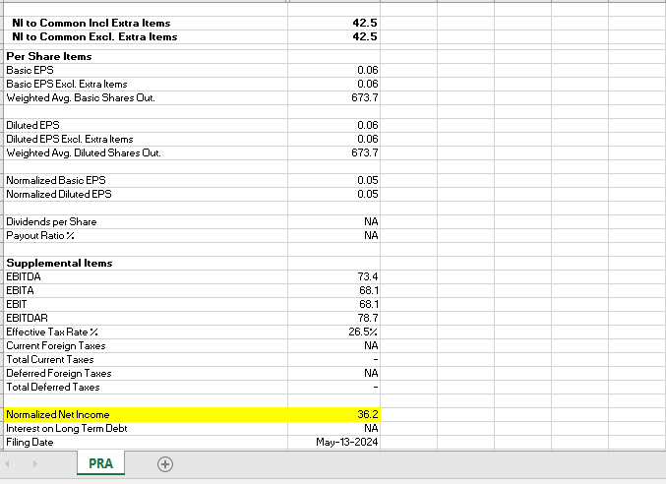This screenshot has width=666, height=484.
Task: Click the next sheet navigation arrow
Action: pyautogui.click(x=34, y=463)
